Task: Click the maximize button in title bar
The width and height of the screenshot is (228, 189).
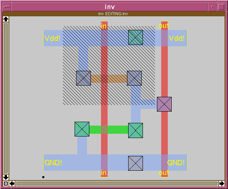Action: [221, 7]
